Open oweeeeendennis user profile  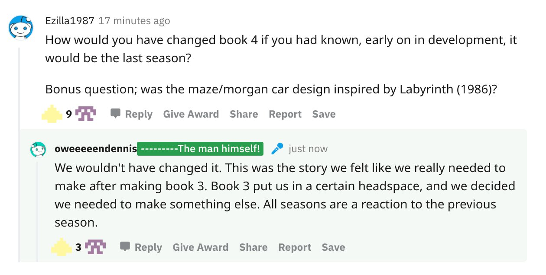coord(95,149)
